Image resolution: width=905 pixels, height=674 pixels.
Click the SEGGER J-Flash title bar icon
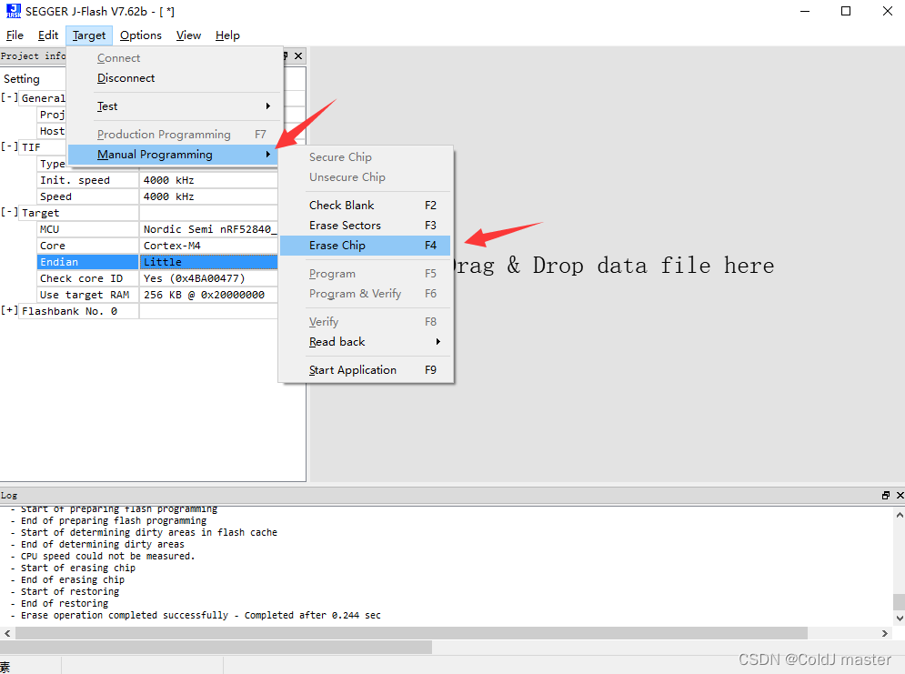click(13, 11)
